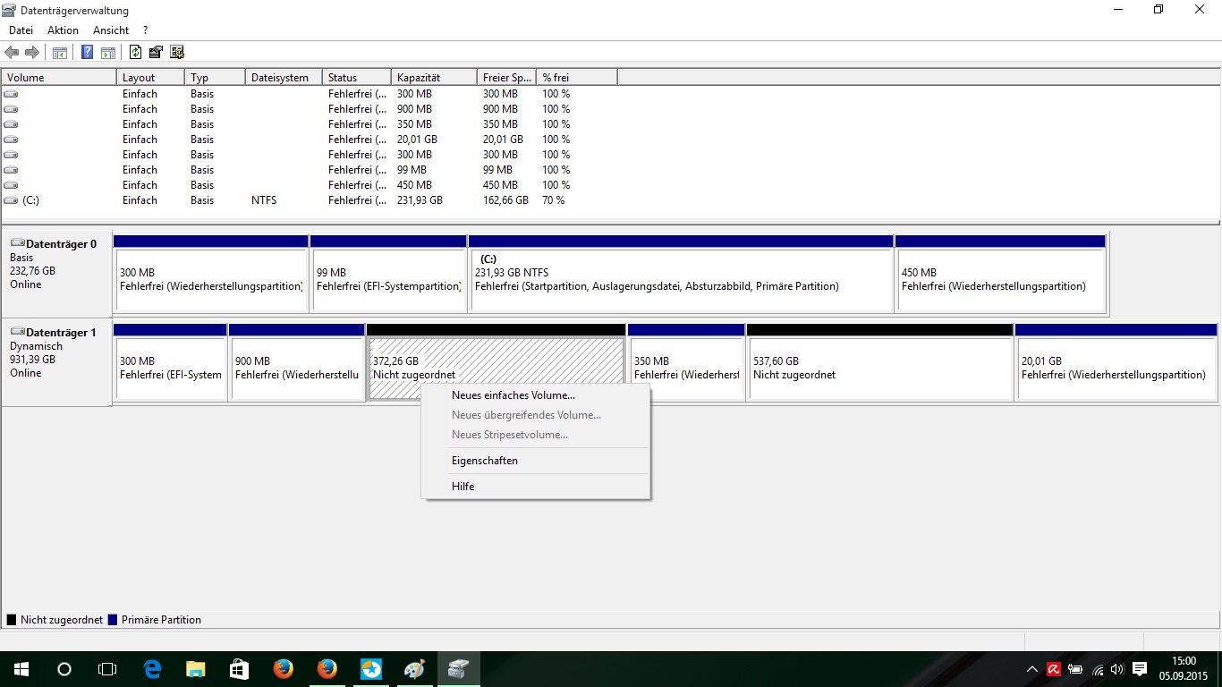1222x687 pixels.
Task: Select Datenträger 1's 300 MB EFI-System partition
Action: pos(170,361)
